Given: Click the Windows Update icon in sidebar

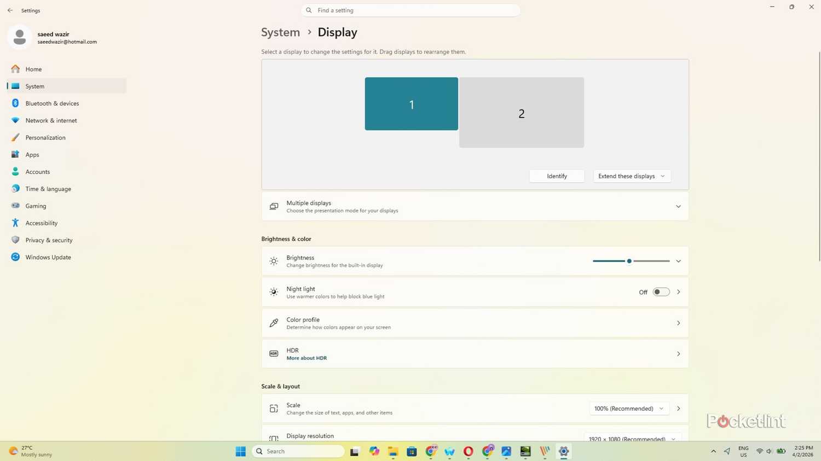Looking at the screenshot, I should tap(15, 257).
